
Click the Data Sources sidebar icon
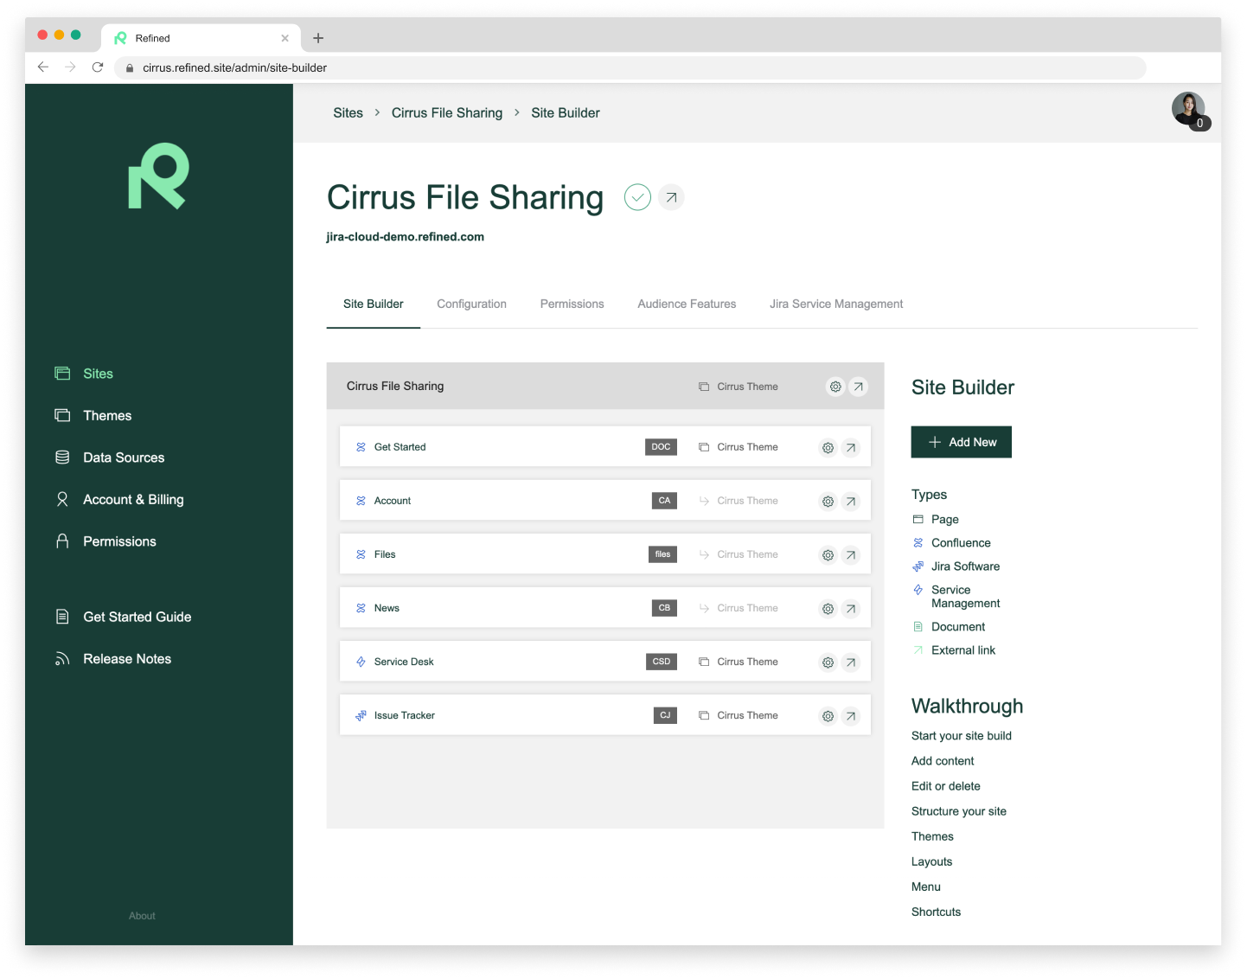tap(62, 457)
